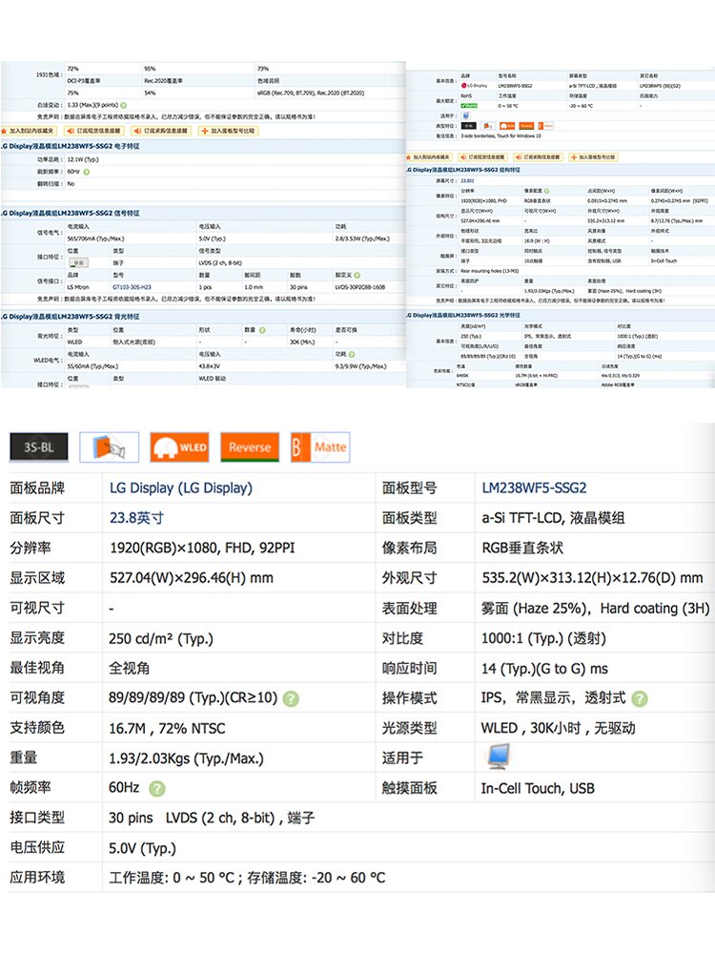Click the LG Display logo in 基本信息 row
This screenshot has width=715, height=954.
pyautogui.click(x=474, y=86)
